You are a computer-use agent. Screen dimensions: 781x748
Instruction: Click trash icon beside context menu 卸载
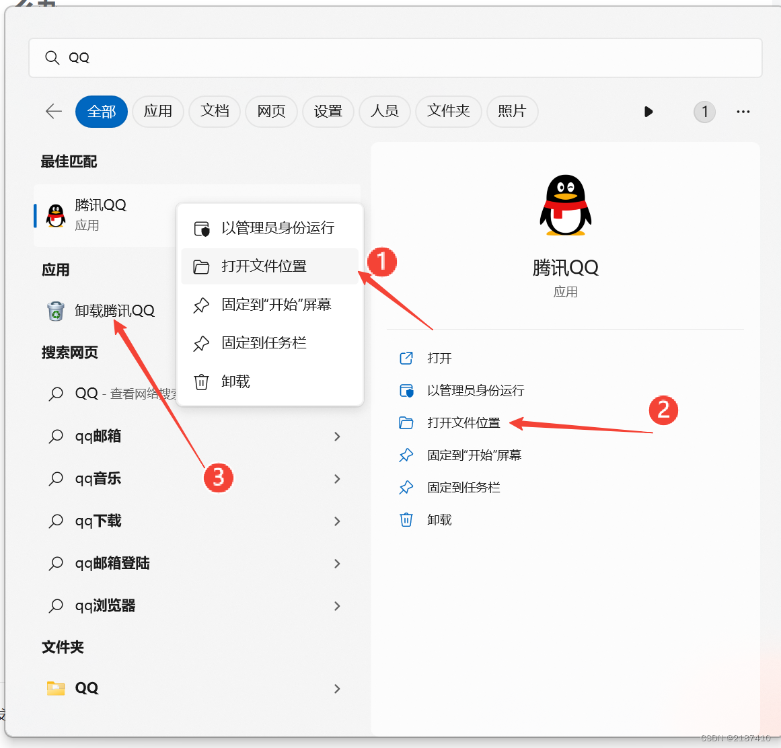click(x=201, y=382)
